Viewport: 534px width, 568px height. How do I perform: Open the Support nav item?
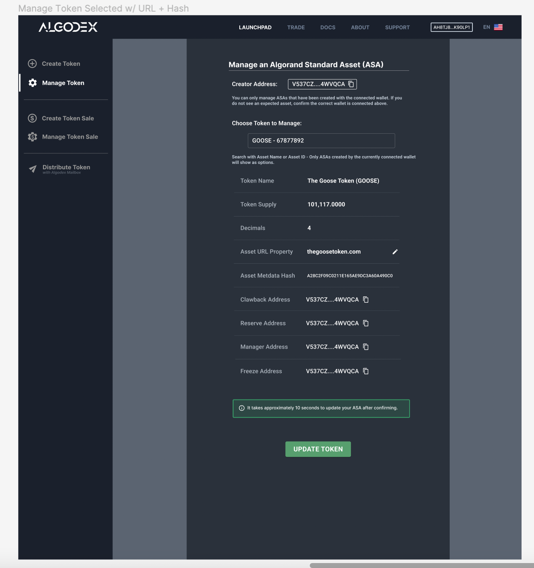tap(397, 27)
